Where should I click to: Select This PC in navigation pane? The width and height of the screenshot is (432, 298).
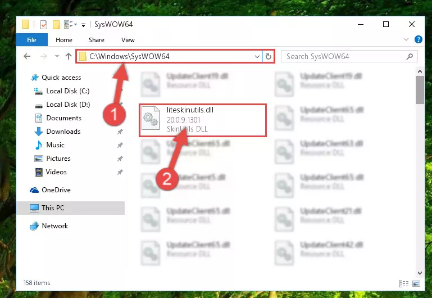coord(71,208)
